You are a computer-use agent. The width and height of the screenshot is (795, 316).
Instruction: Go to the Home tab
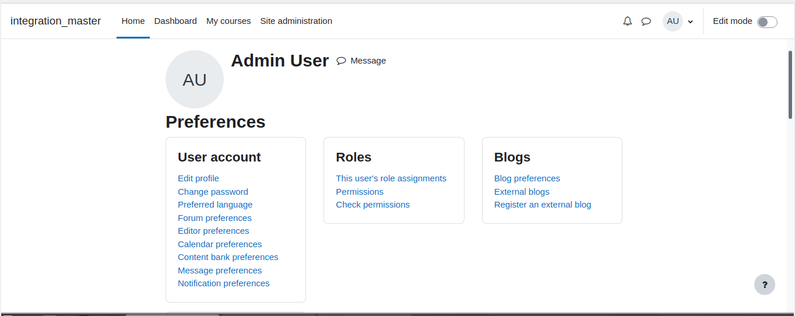133,21
